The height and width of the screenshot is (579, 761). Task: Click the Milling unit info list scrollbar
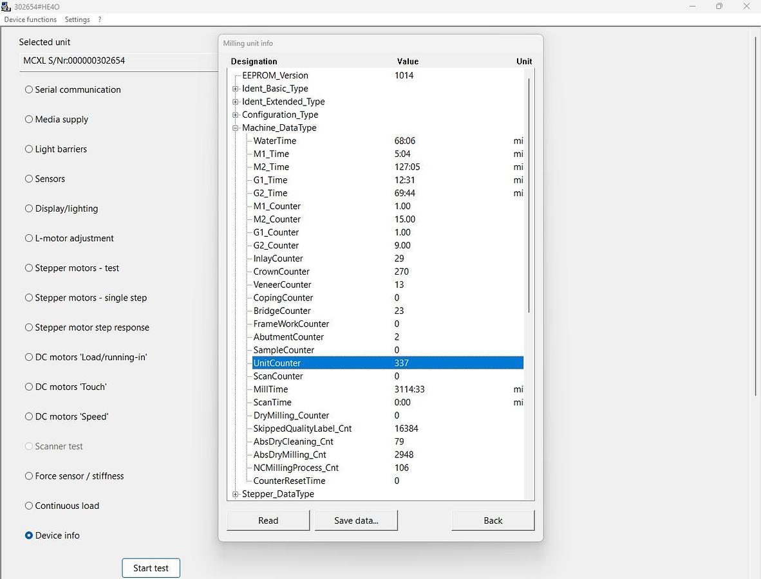(529, 193)
